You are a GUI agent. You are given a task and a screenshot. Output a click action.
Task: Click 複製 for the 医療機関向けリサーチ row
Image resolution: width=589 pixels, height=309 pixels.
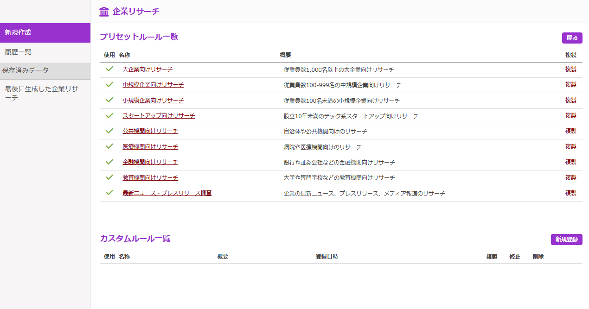point(570,146)
